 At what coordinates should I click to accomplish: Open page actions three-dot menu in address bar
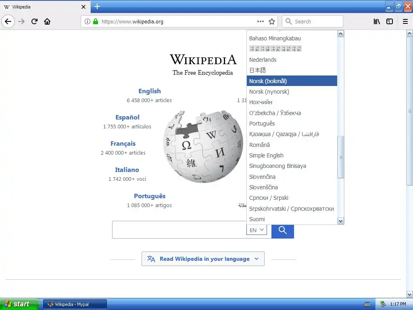261,21
